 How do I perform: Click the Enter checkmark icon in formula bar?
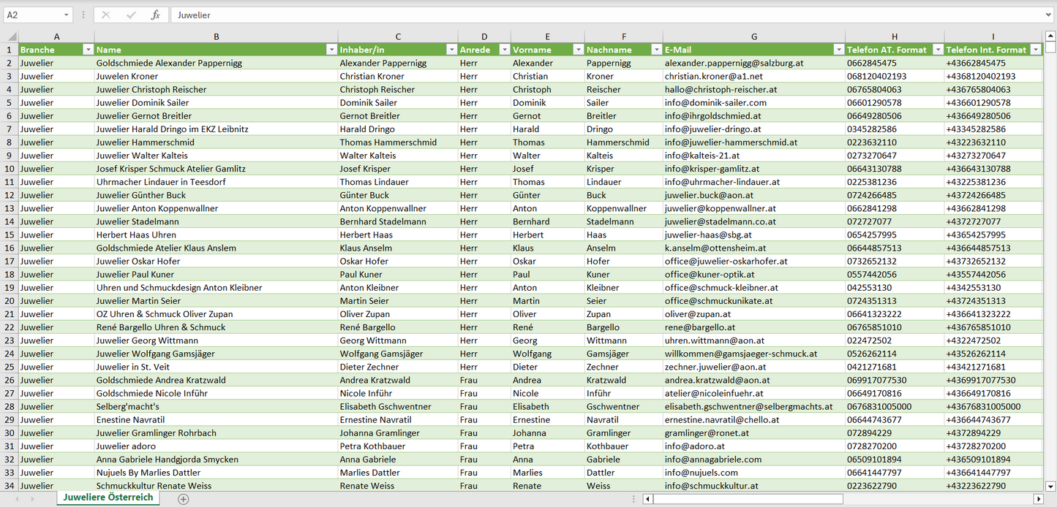[x=131, y=15]
